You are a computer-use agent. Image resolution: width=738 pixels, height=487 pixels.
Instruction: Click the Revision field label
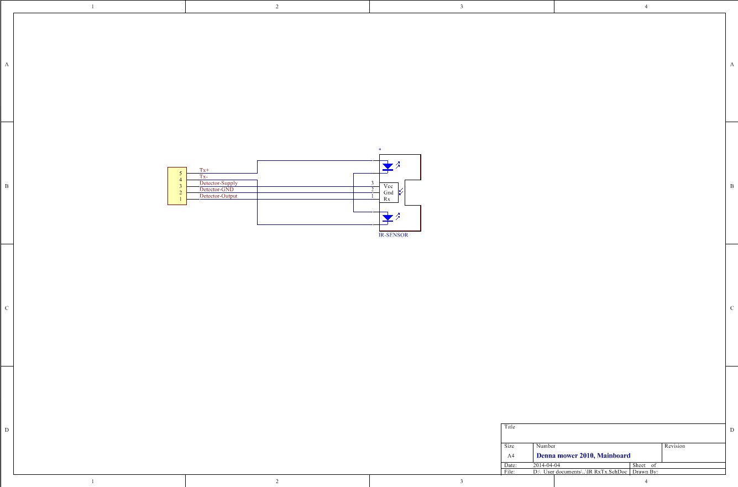(674, 446)
